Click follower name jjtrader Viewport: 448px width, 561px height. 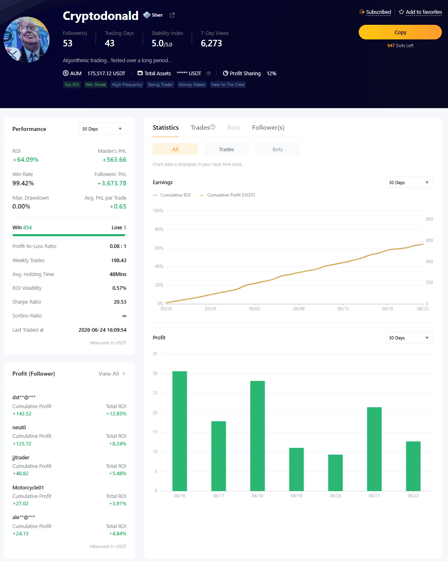click(21, 457)
